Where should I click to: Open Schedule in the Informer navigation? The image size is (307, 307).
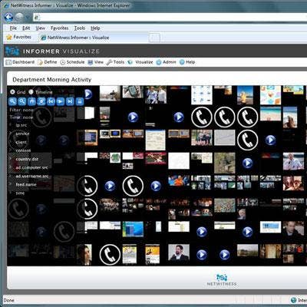pos(72,62)
